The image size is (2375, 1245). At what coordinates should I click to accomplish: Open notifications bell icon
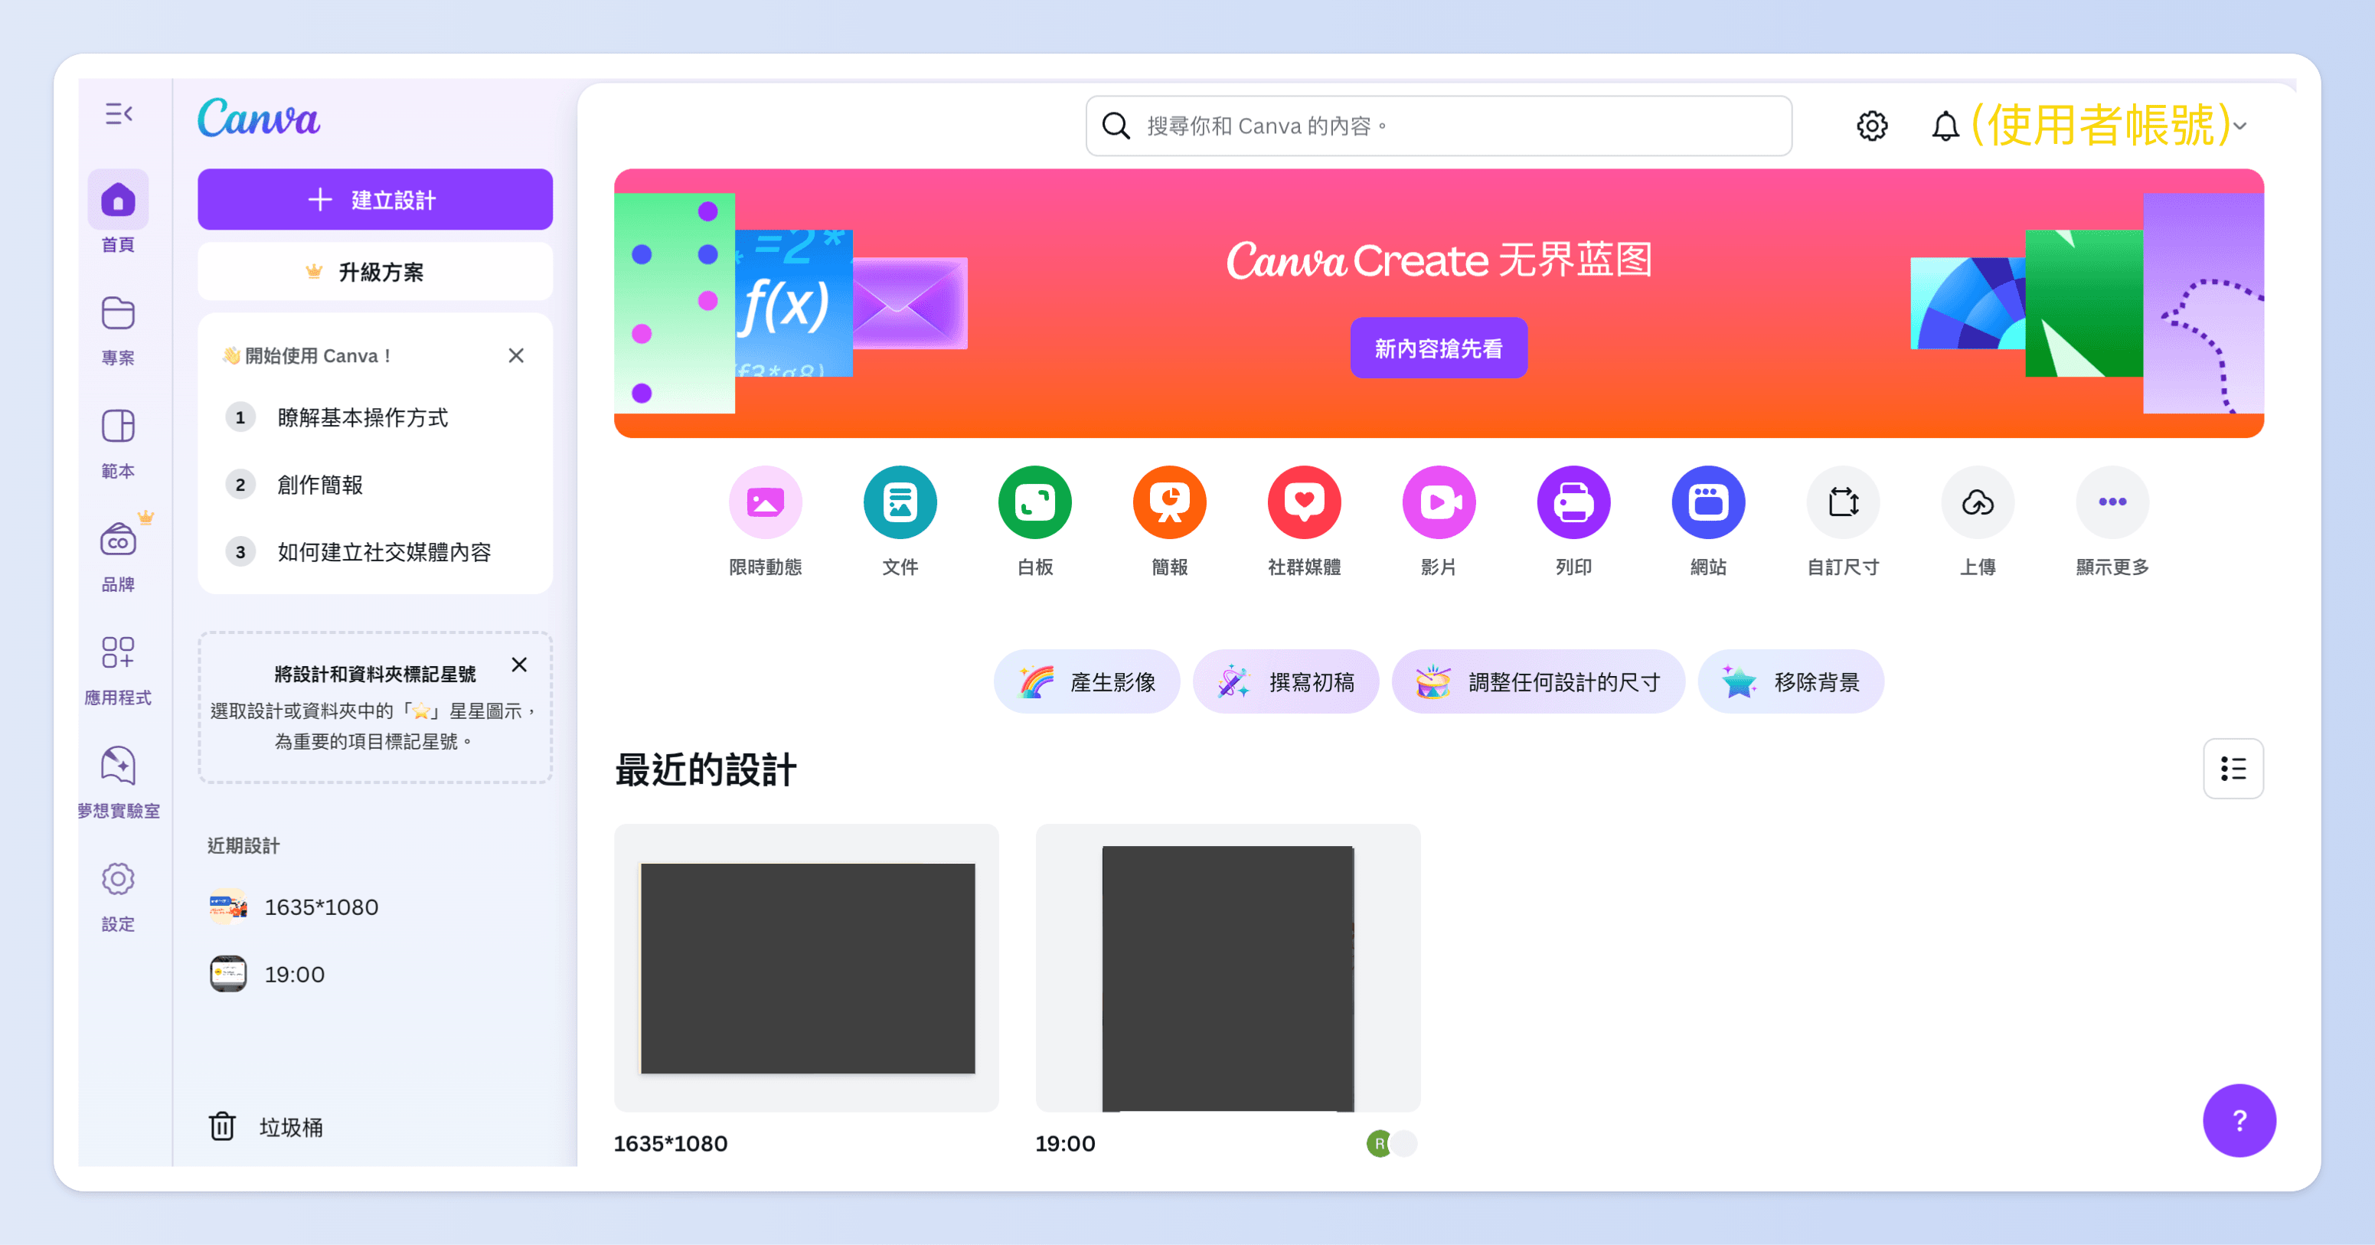click(1945, 126)
